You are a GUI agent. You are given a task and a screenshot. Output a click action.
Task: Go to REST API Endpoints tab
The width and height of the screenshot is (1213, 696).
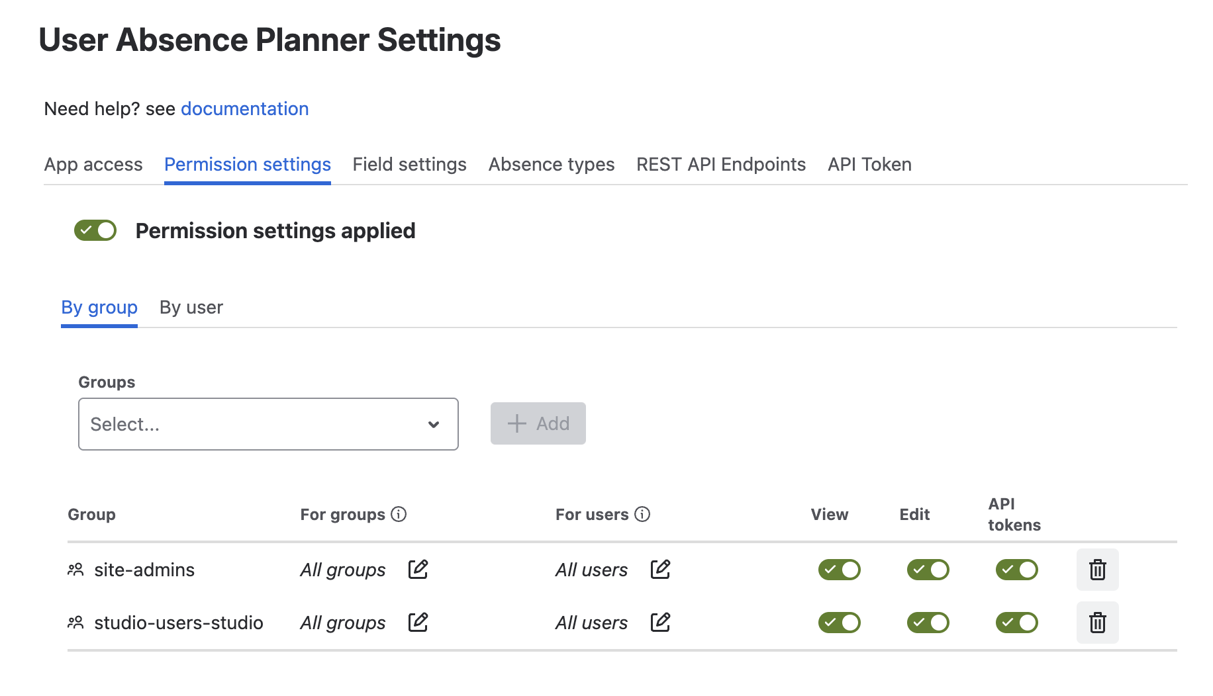[721, 164]
